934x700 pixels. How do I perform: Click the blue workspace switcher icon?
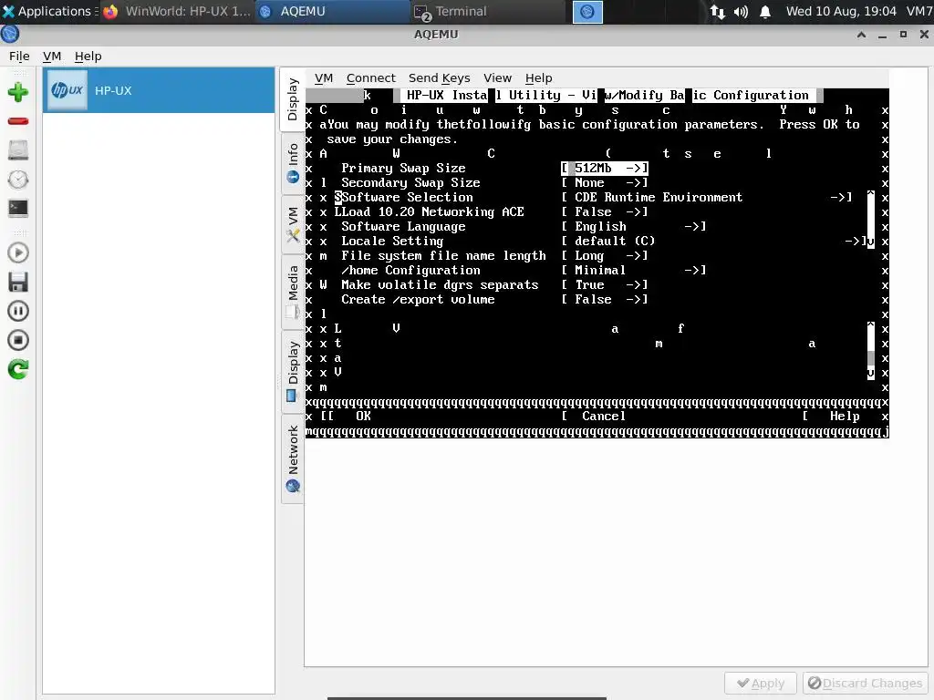(x=587, y=12)
